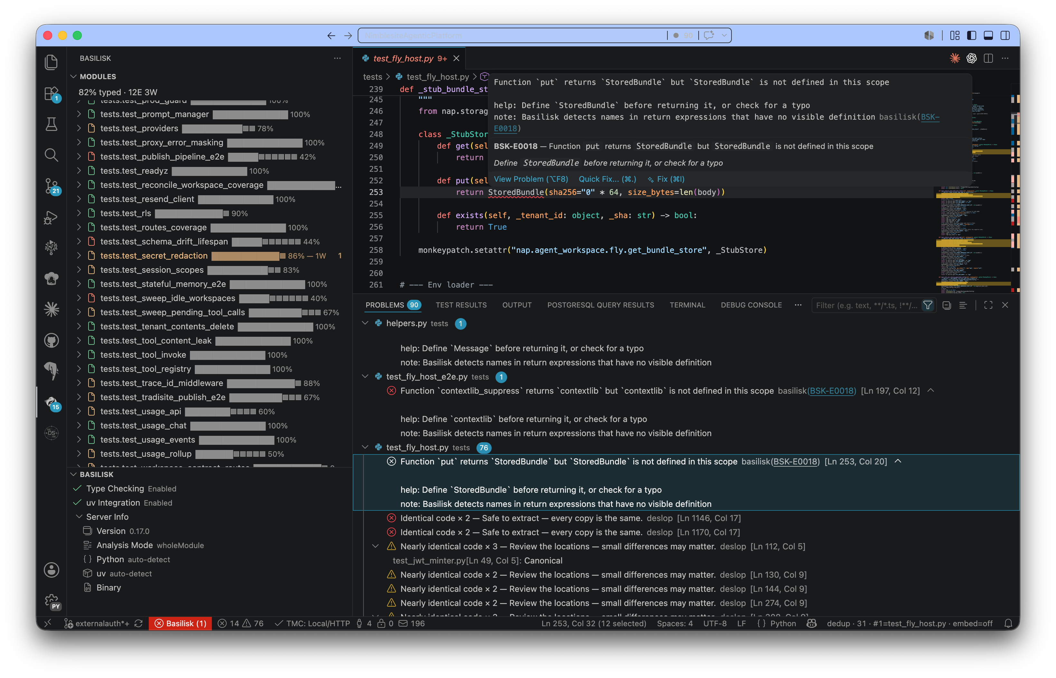Collapse the BASILISK section
This screenshot has height=678, width=1056.
coord(73,474)
